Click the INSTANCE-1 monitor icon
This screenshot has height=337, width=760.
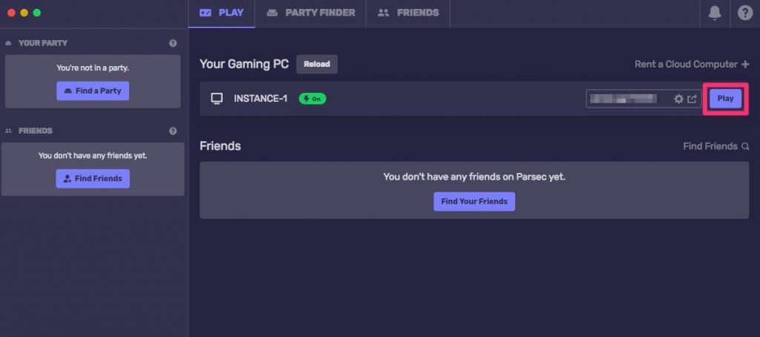coord(217,99)
